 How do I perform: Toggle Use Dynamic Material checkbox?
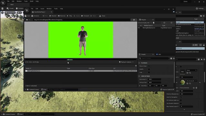pyautogui.click(x=181, y=103)
